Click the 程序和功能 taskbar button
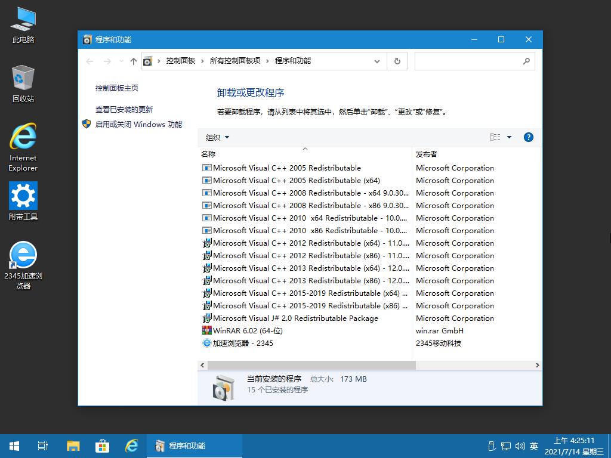Viewport: 611px width, 458px height. pos(195,446)
